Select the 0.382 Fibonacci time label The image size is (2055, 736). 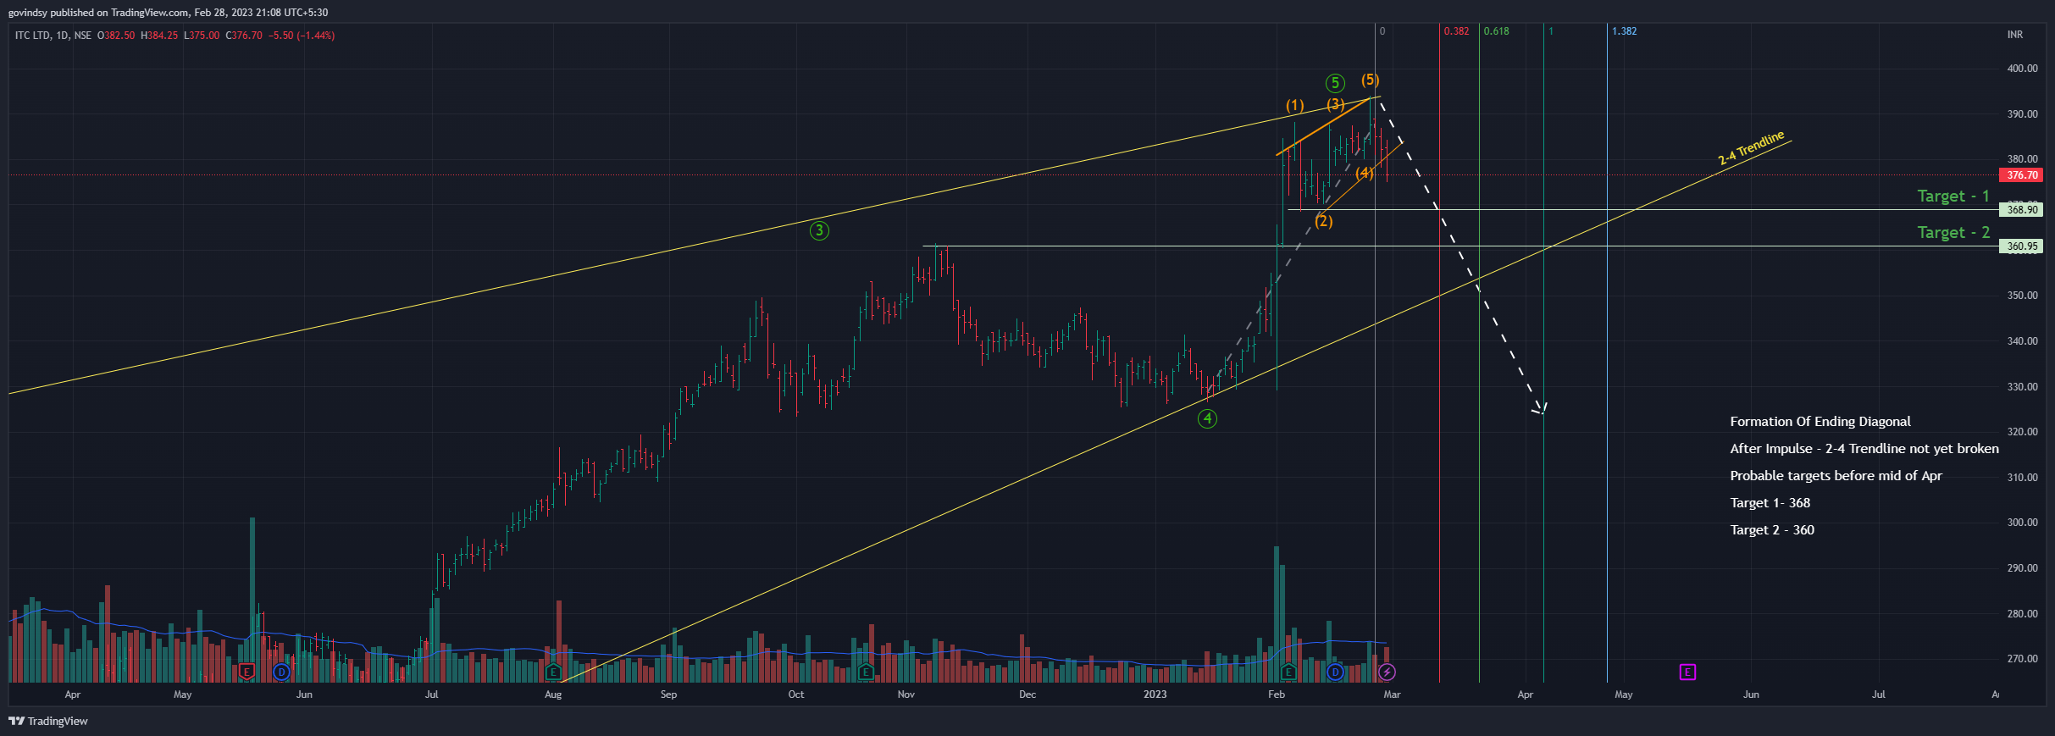1456,31
